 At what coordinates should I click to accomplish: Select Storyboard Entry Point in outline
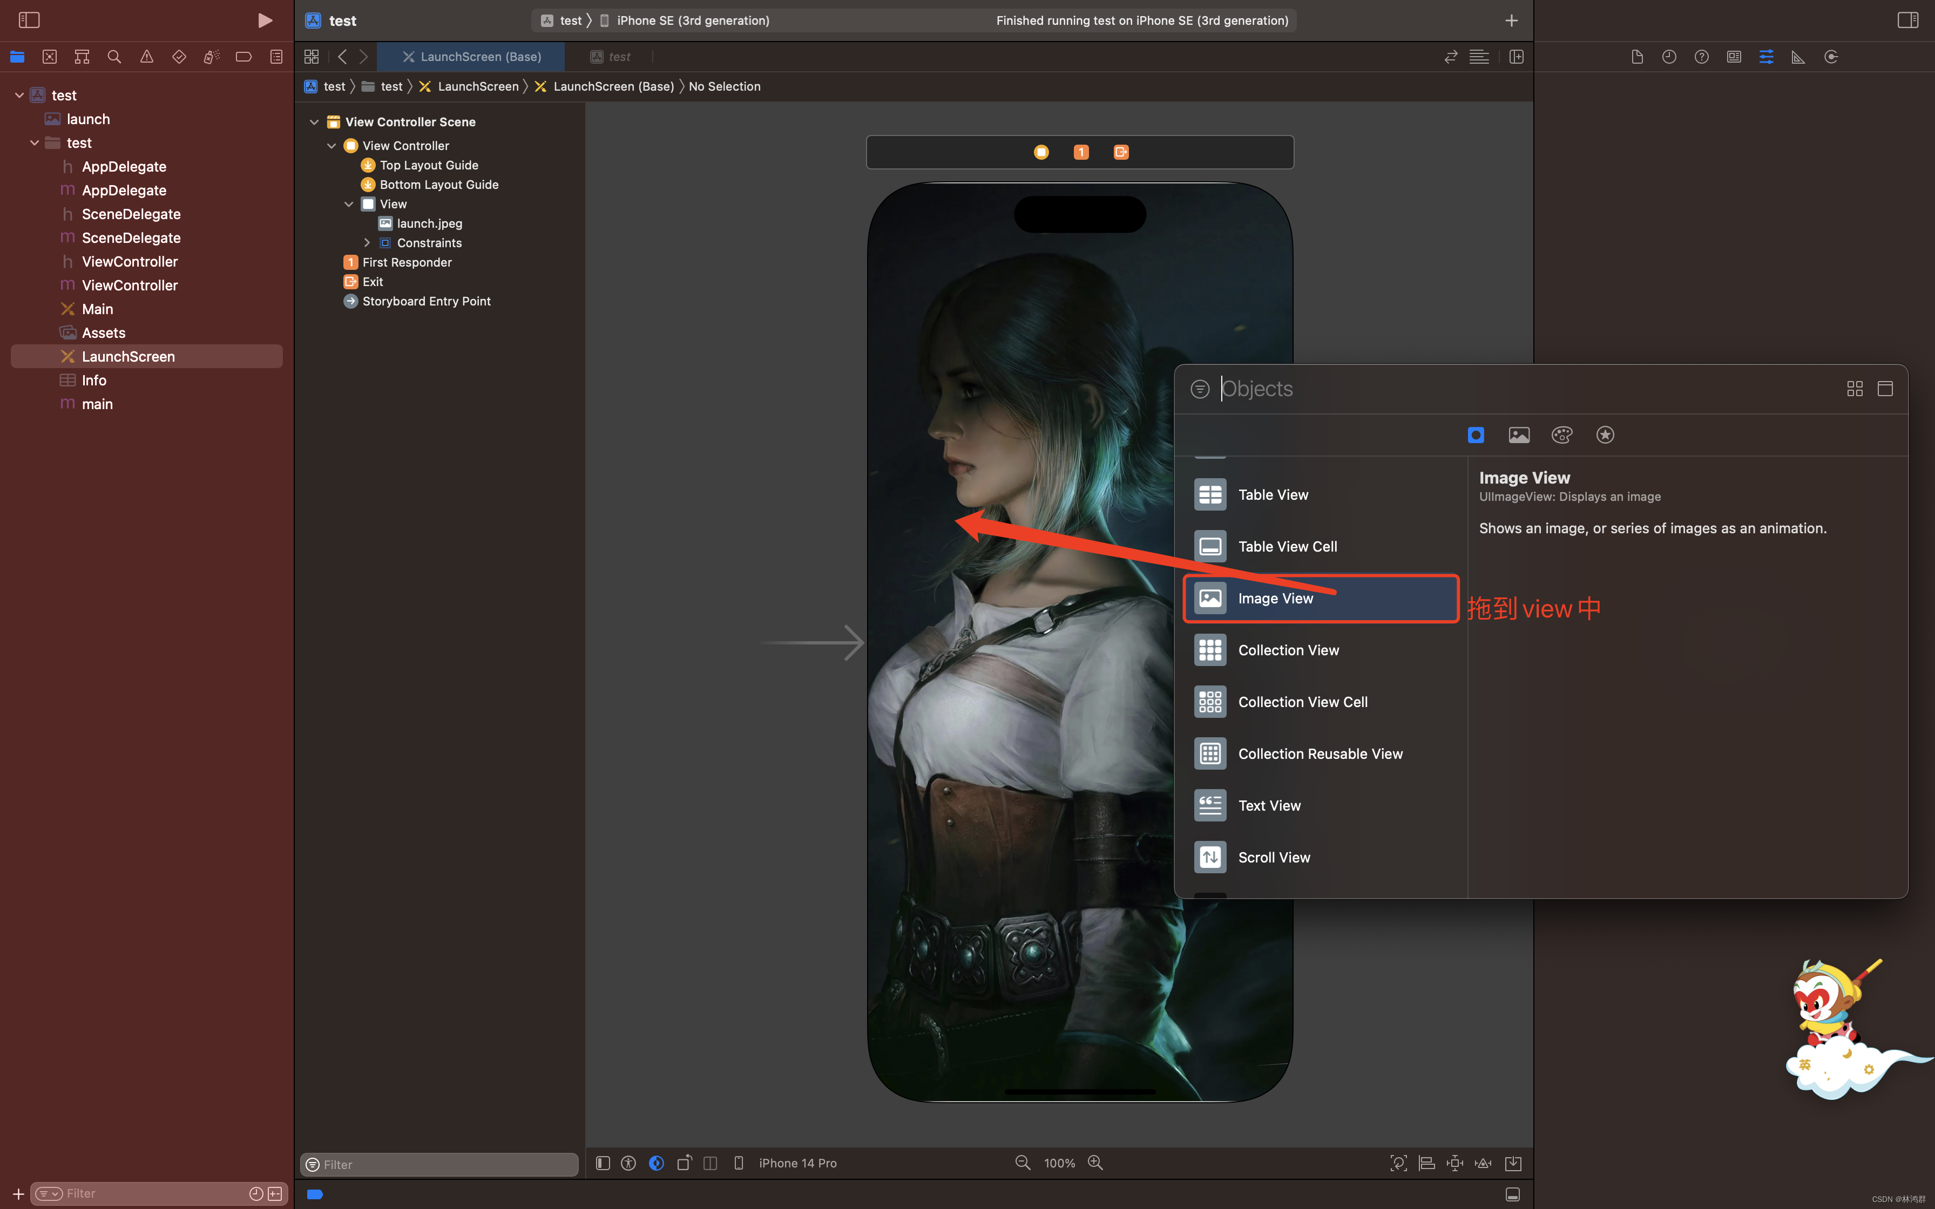pyautogui.click(x=426, y=302)
